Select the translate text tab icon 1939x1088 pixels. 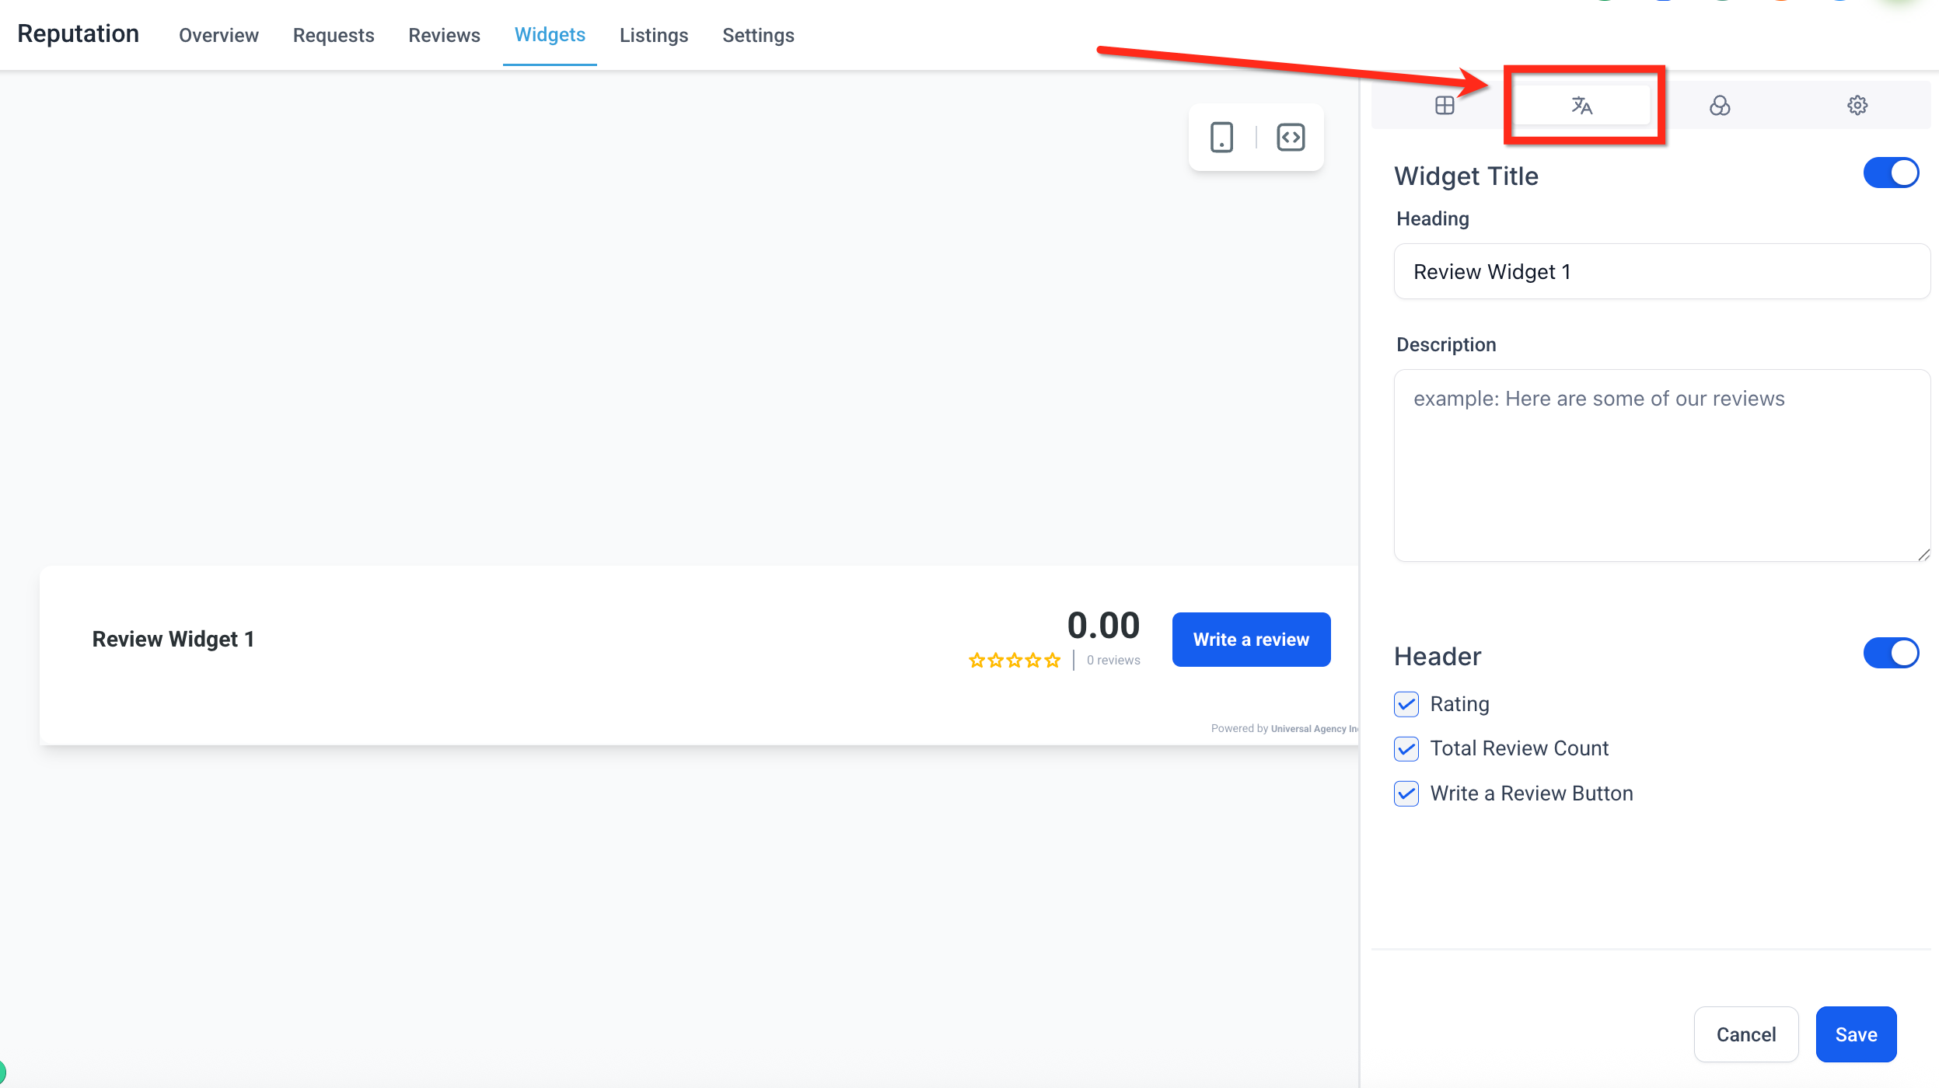pos(1581,106)
